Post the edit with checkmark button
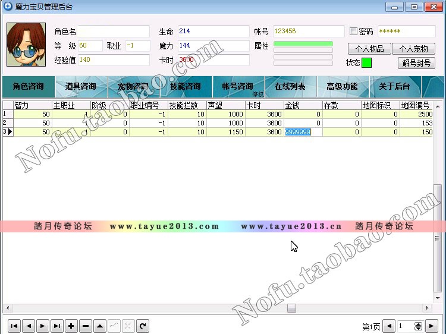This screenshot has width=446, height=334. pos(114,326)
